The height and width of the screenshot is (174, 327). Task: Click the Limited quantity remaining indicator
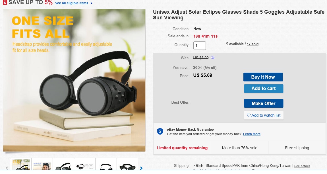click(x=182, y=148)
